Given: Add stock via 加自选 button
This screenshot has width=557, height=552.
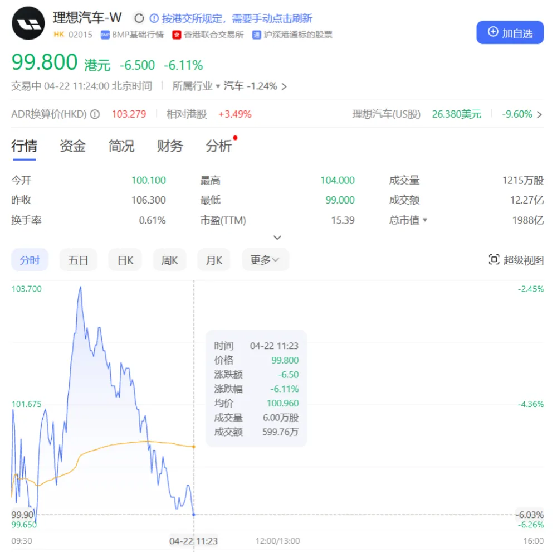Looking at the screenshot, I should [x=510, y=33].
